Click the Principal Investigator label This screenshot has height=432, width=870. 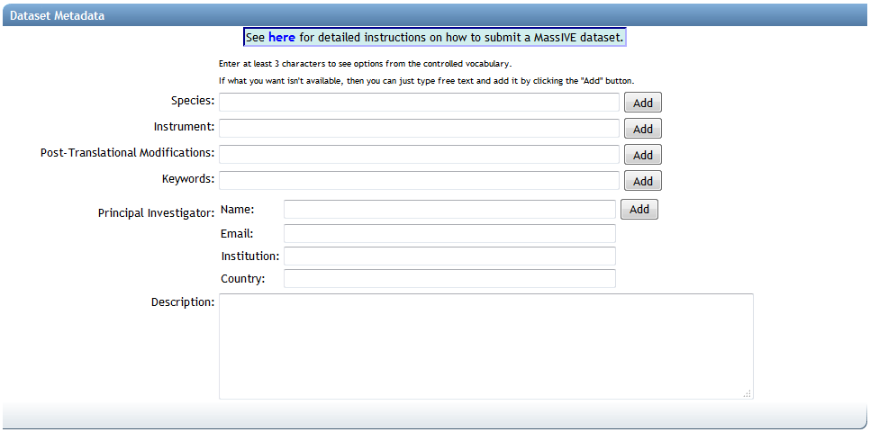point(156,213)
